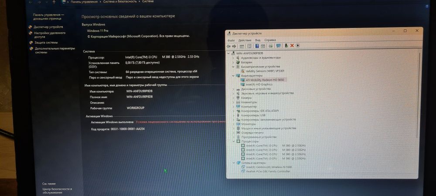Screen dimensions: 436x196
Task: Click the Клавиатуры keyboard icon
Action: click(x=238, y=102)
